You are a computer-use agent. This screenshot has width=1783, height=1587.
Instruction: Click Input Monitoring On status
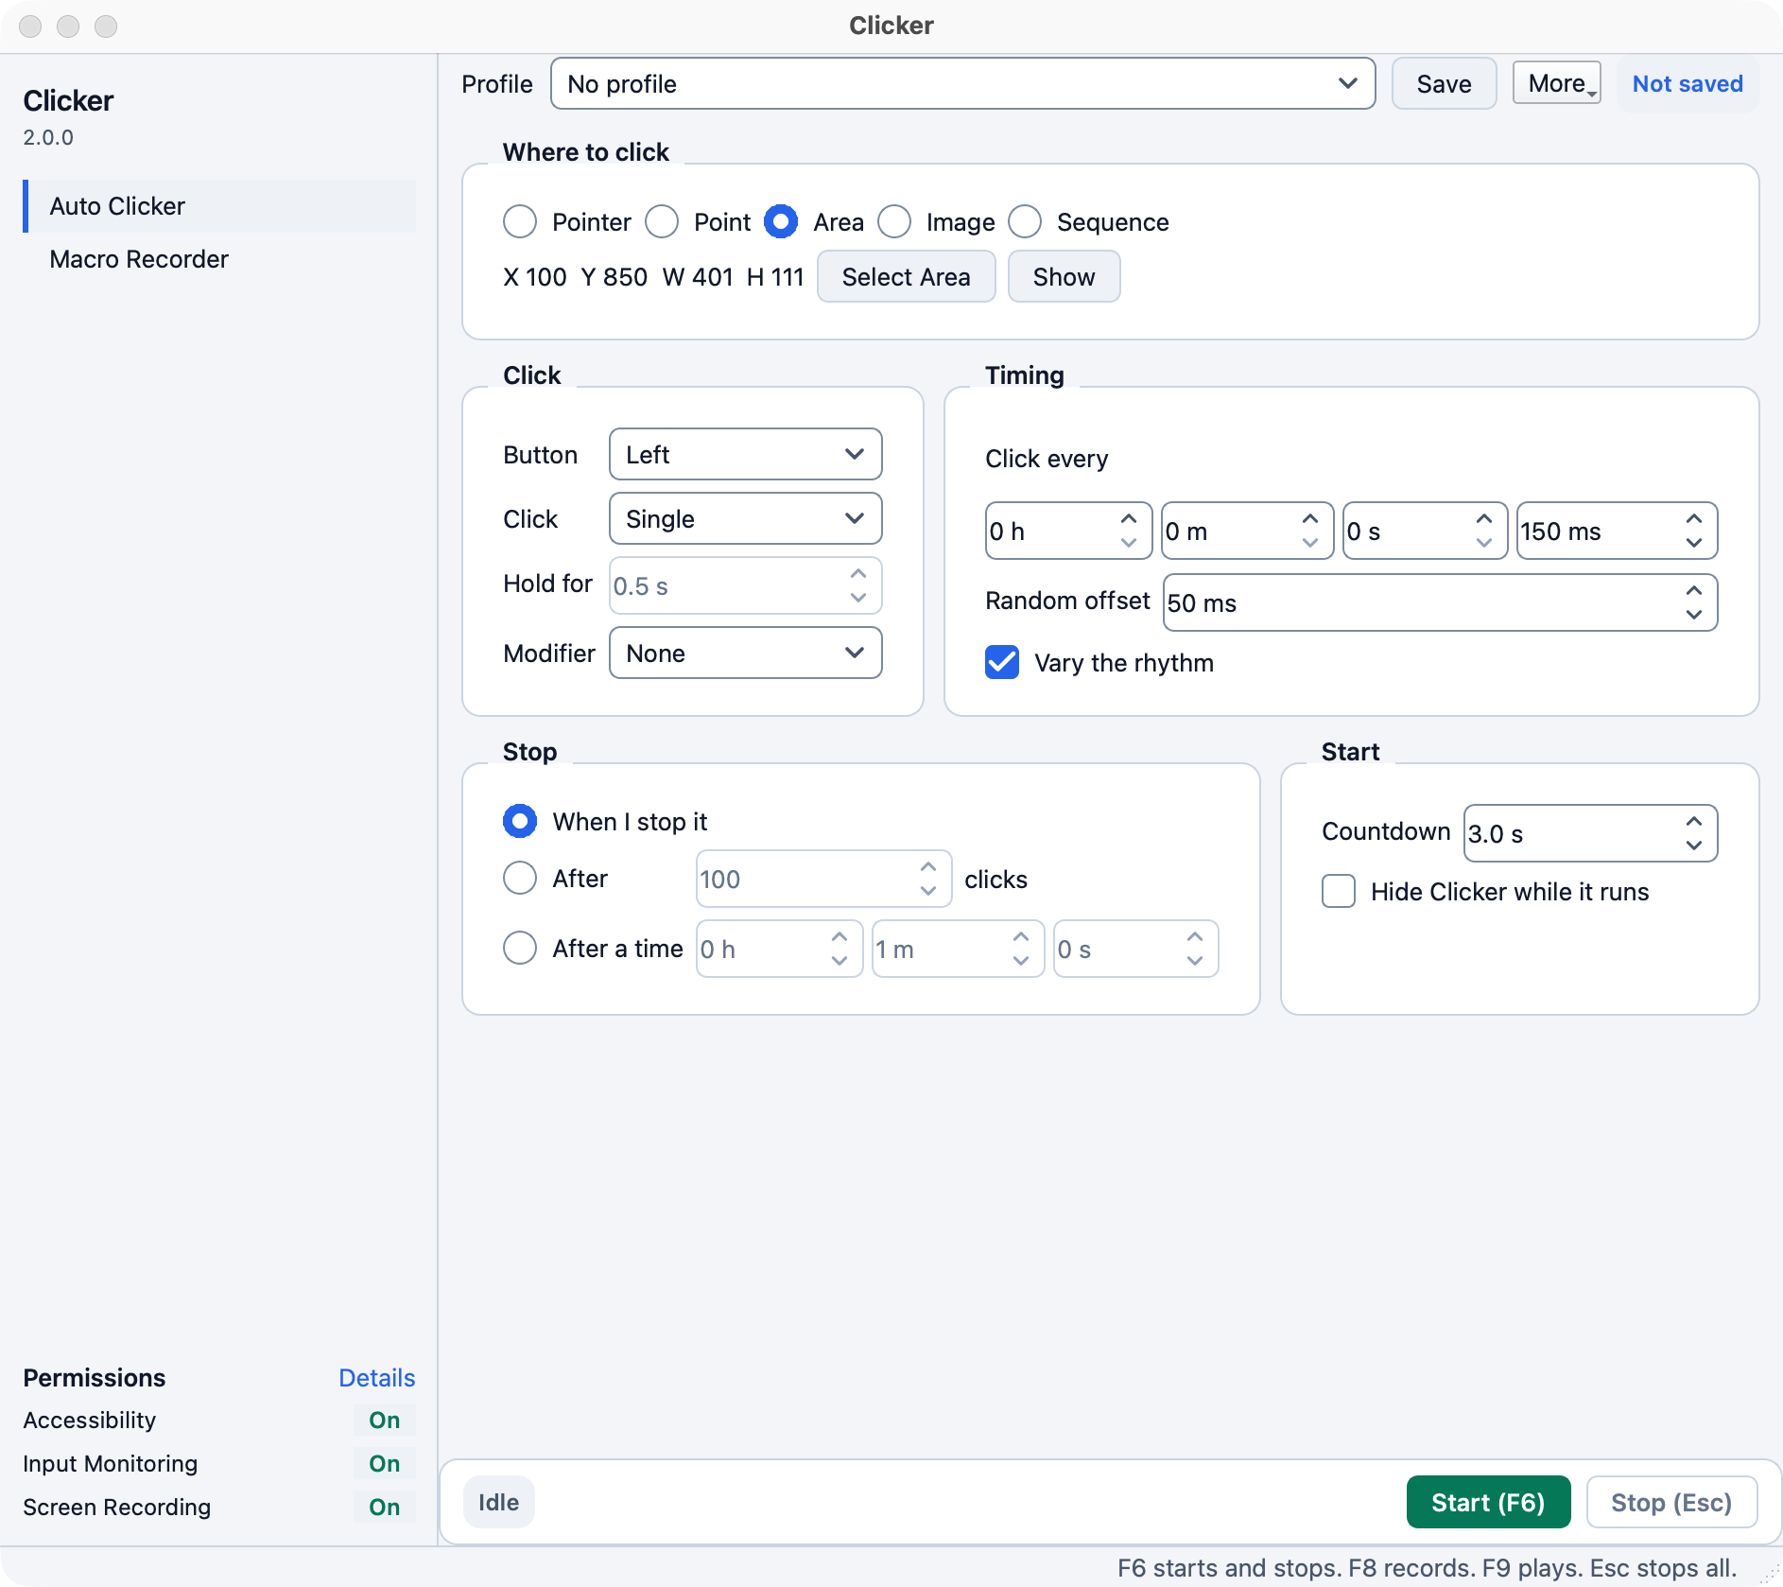coord(385,1463)
